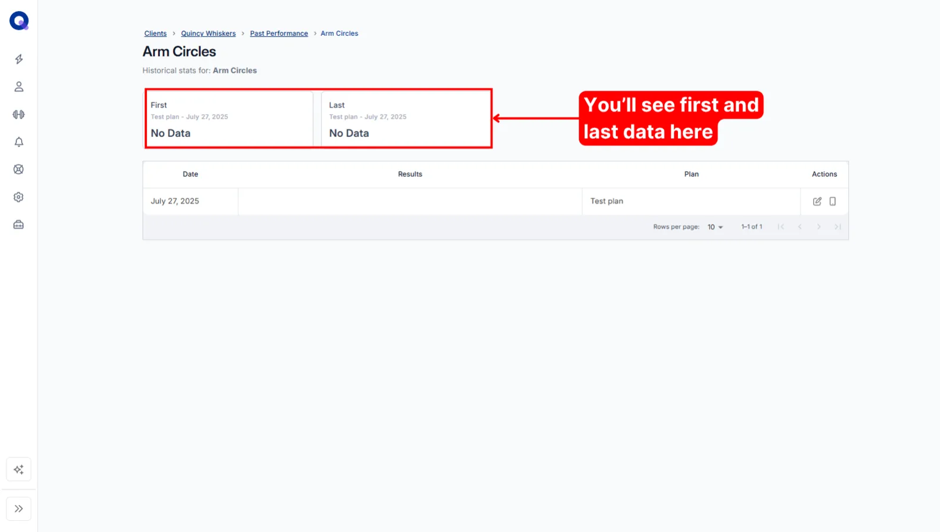Edit the July 27, 2025 row entry
The image size is (940, 532).
pyautogui.click(x=817, y=201)
